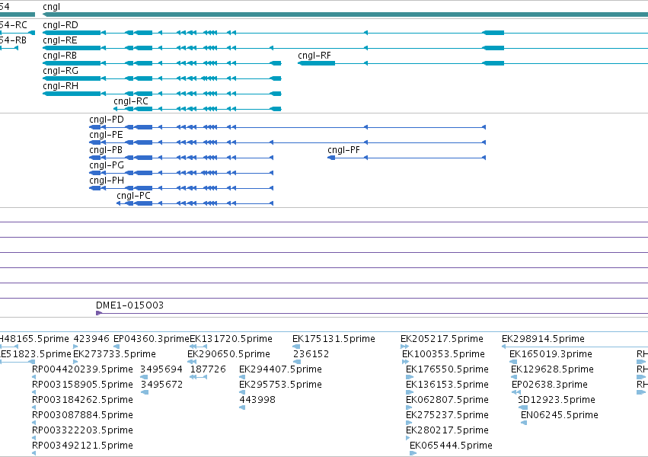Viewport: 648px width, 457px height.
Task: Select EST EK129628.5prime
Action: pos(553,369)
